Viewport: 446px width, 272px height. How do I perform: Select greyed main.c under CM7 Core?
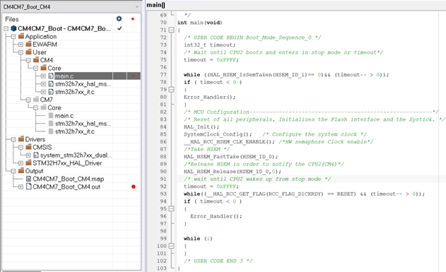pyautogui.click(x=64, y=116)
